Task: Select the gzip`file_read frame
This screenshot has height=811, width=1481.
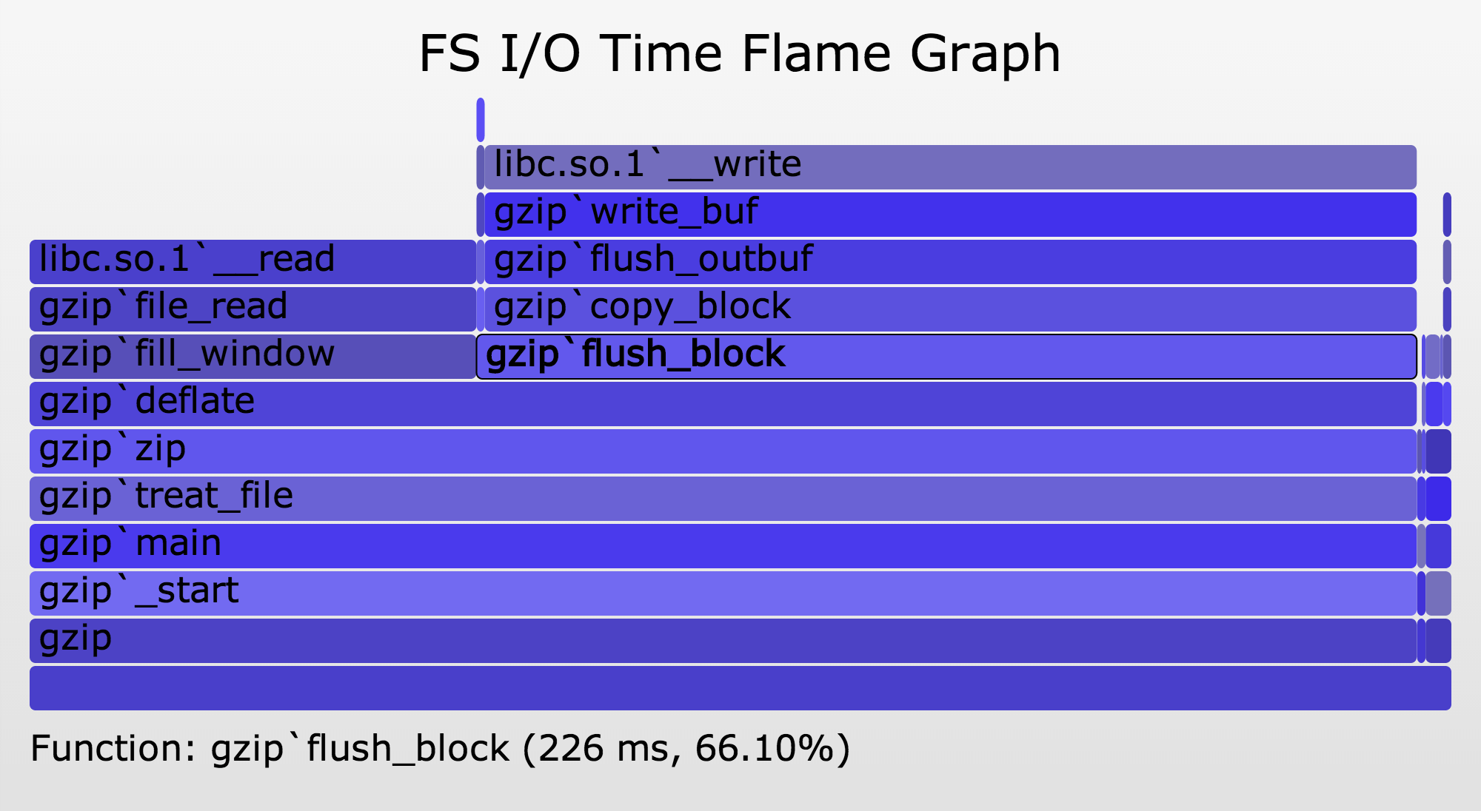Action: (x=252, y=309)
